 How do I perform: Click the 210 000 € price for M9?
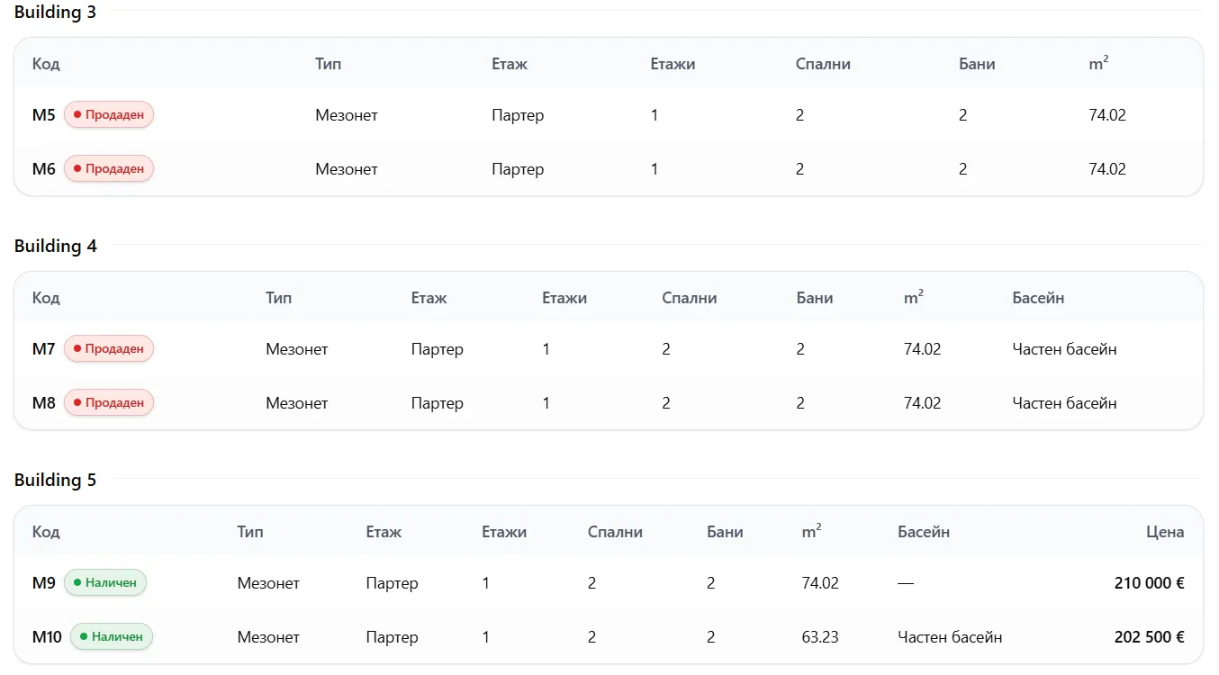(1149, 583)
